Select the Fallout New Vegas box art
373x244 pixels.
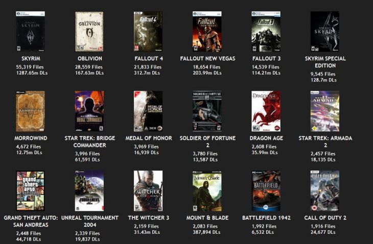point(207,31)
